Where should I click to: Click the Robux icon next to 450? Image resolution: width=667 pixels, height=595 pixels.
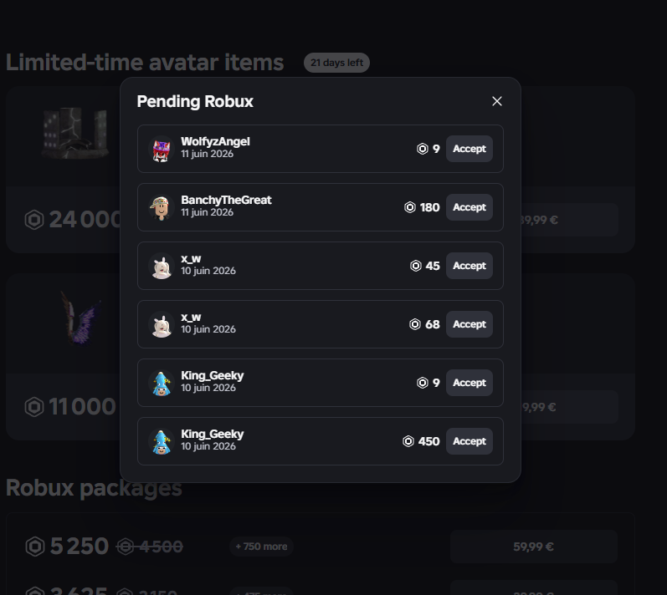(x=408, y=441)
